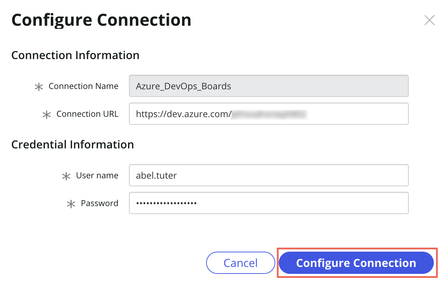
Task: Focus the Connection URL input
Action: click(x=269, y=114)
